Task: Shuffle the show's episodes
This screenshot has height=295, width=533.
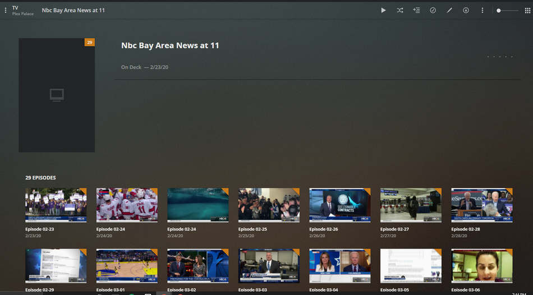Action: tap(400, 10)
